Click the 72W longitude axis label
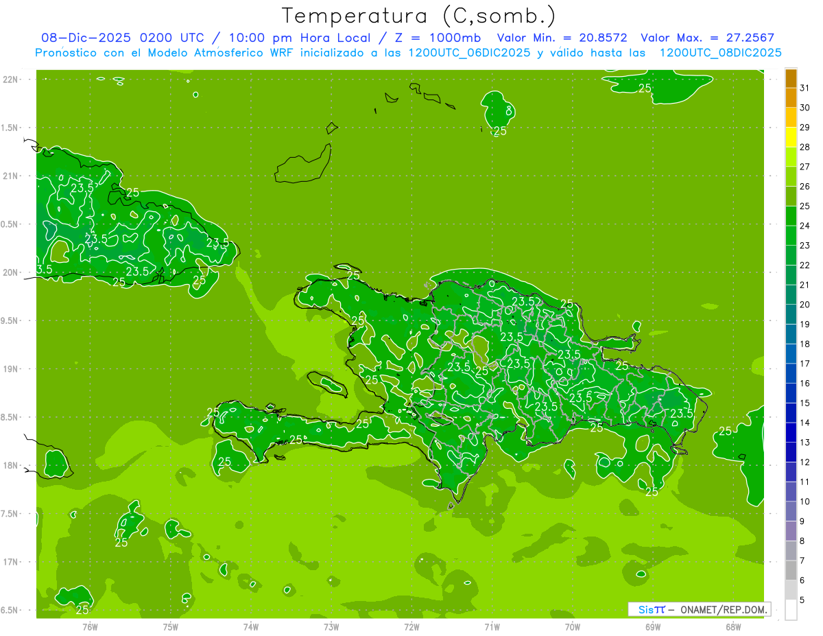The image size is (823, 636). coord(411,626)
